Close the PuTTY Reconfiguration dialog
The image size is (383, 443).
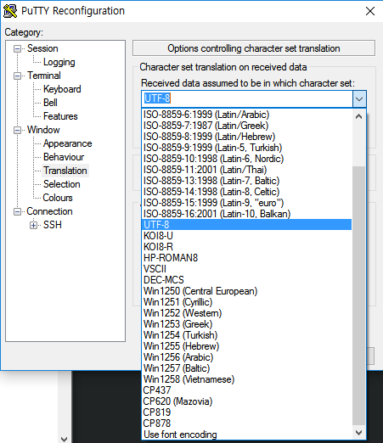(370, 11)
